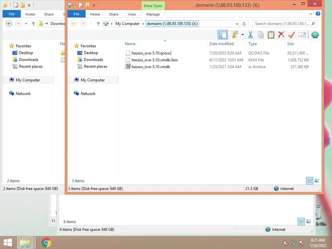This screenshot has width=332, height=249.
Task: Expand chevron after My Computer in address bar
Action: click(143, 24)
